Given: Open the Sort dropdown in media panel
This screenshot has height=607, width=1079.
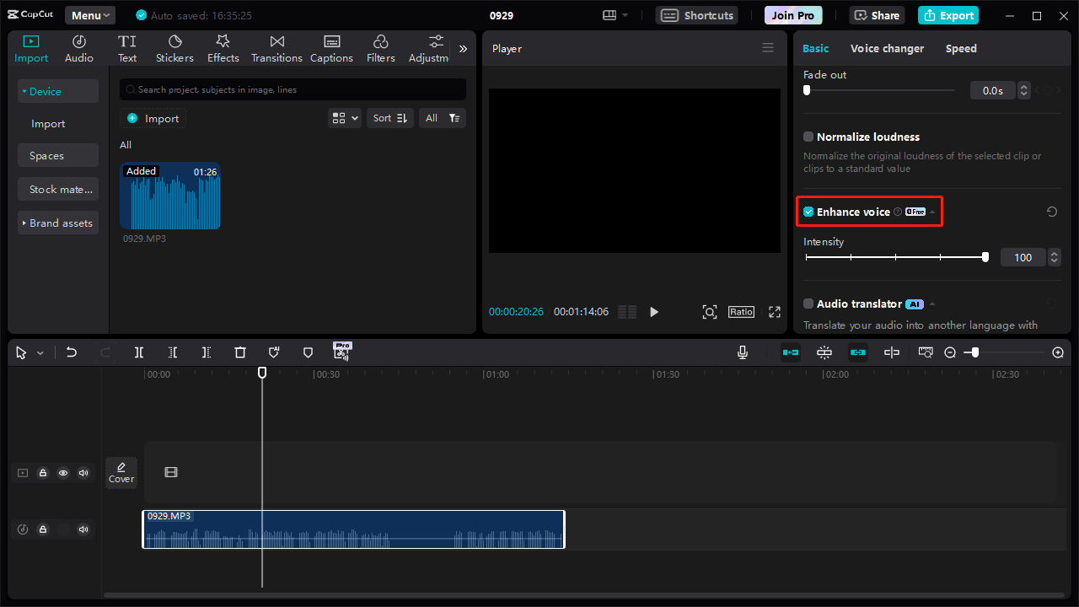Looking at the screenshot, I should 390,118.
